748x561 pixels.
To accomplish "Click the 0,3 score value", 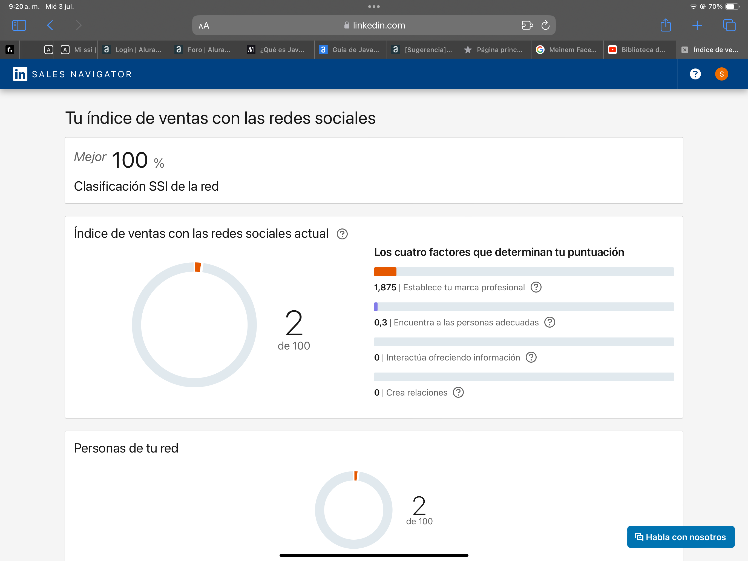I will tap(380, 322).
